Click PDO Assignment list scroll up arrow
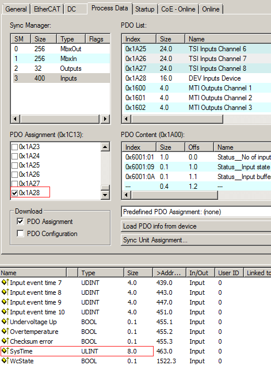Viewport: 271px width, 365px height. [105, 147]
